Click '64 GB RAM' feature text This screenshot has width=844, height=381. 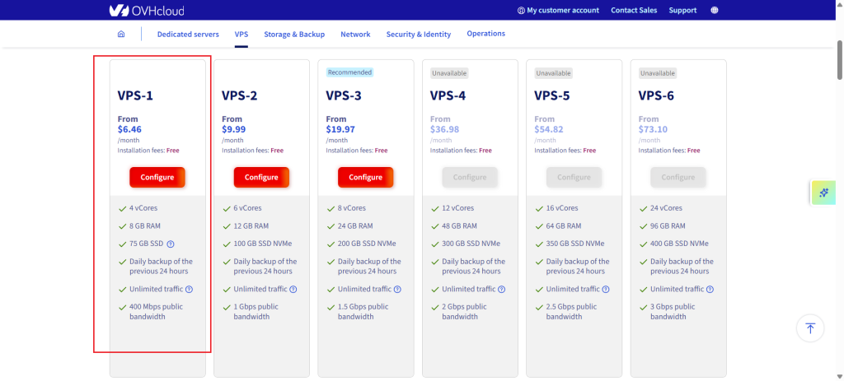(x=564, y=225)
